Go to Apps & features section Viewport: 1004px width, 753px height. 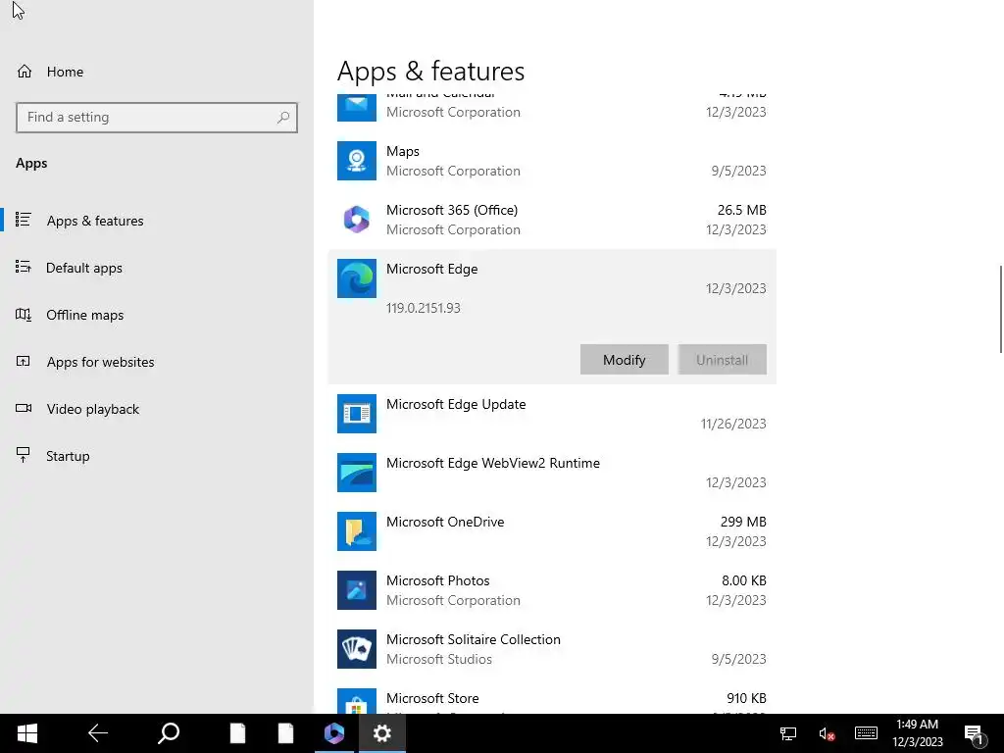click(95, 221)
